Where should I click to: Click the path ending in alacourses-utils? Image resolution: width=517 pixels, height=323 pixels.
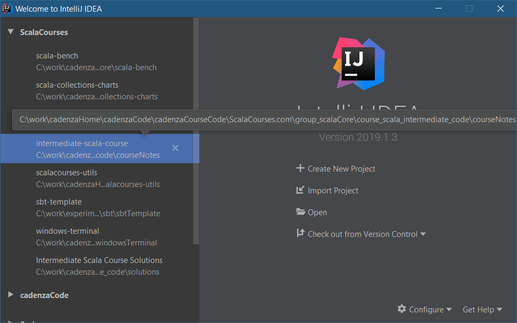tap(98, 184)
